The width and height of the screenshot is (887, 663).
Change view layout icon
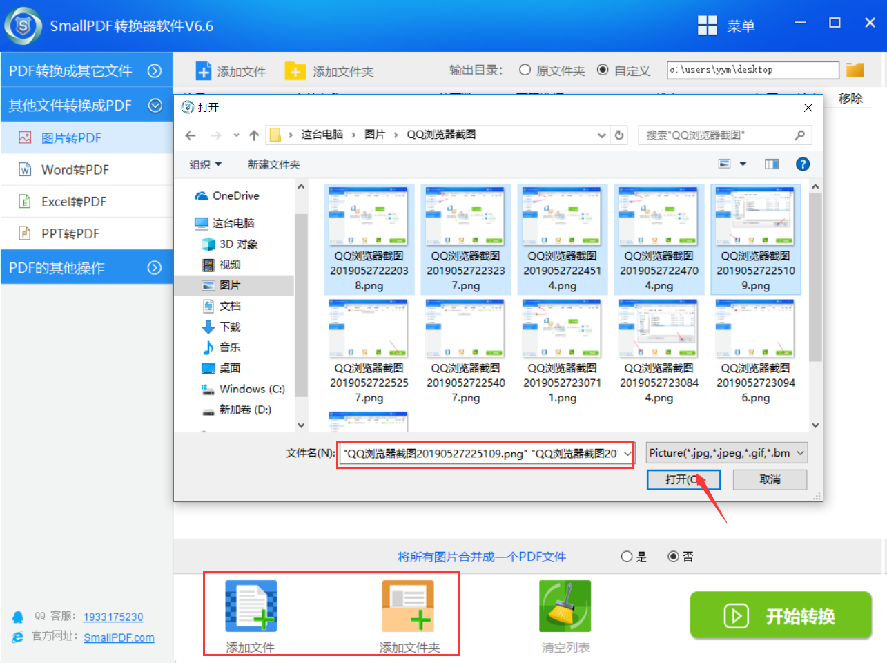(x=724, y=164)
